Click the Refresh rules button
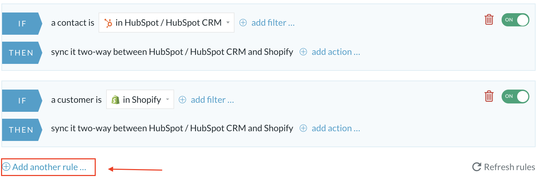The image size is (537, 184). (504, 167)
